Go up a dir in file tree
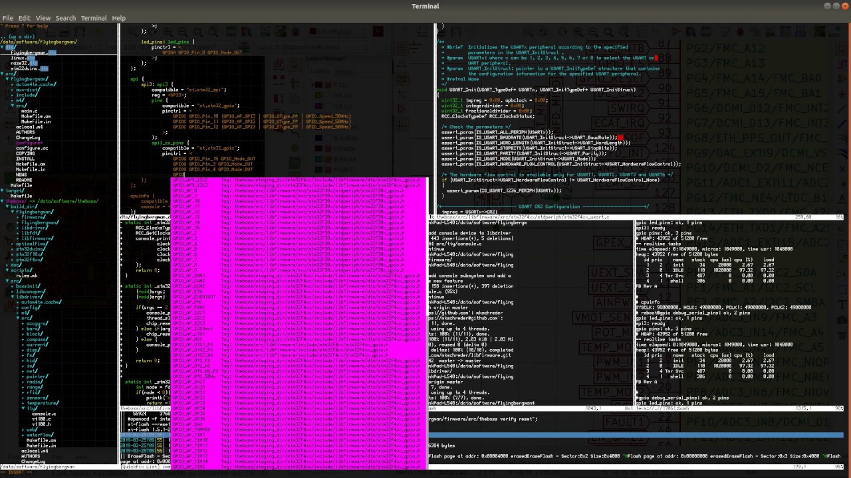Screen dimensions: 851x478 coord(19,37)
